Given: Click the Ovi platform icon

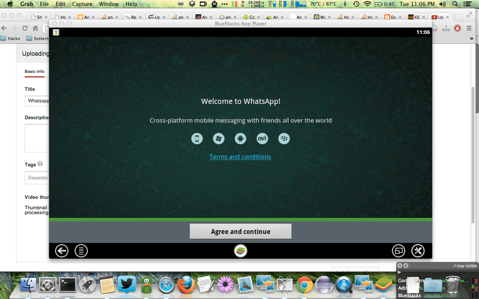Looking at the screenshot, I should pos(262,138).
